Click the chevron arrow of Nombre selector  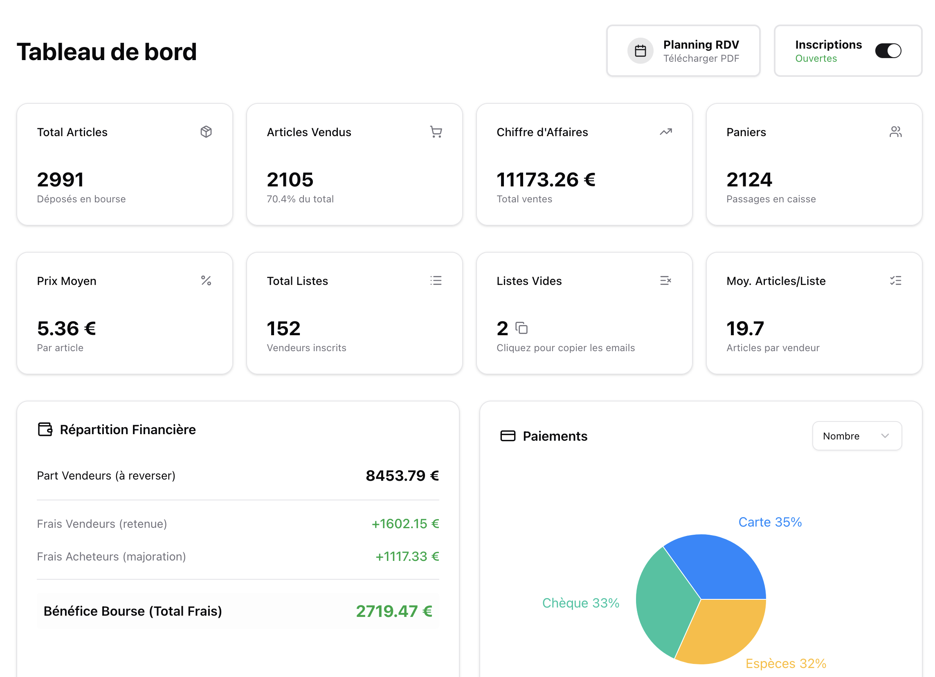(x=885, y=436)
